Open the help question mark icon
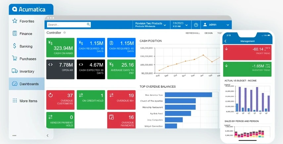Image resolution: width=283 pixels, height=144 pixels. click(196, 25)
